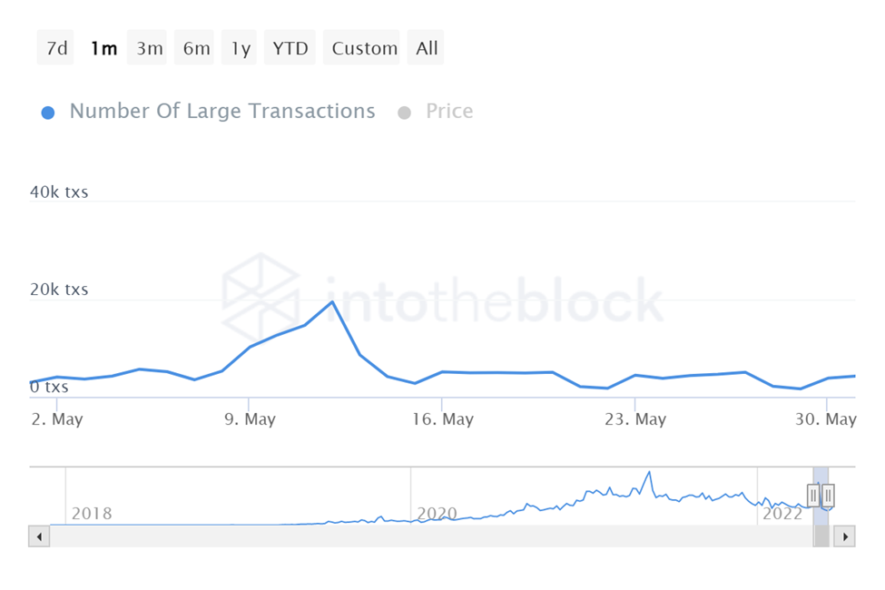Show All historical data

[x=427, y=48]
